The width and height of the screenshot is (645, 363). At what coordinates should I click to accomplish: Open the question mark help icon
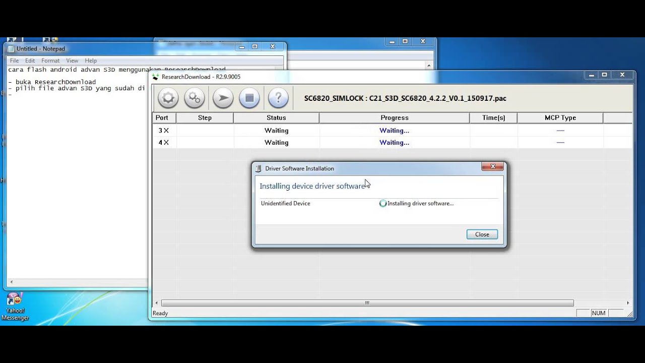(x=278, y=98)
